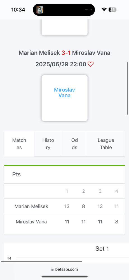Tap the battery indicator icon
The height and width of the screenshot is (280, 129).
113,10
